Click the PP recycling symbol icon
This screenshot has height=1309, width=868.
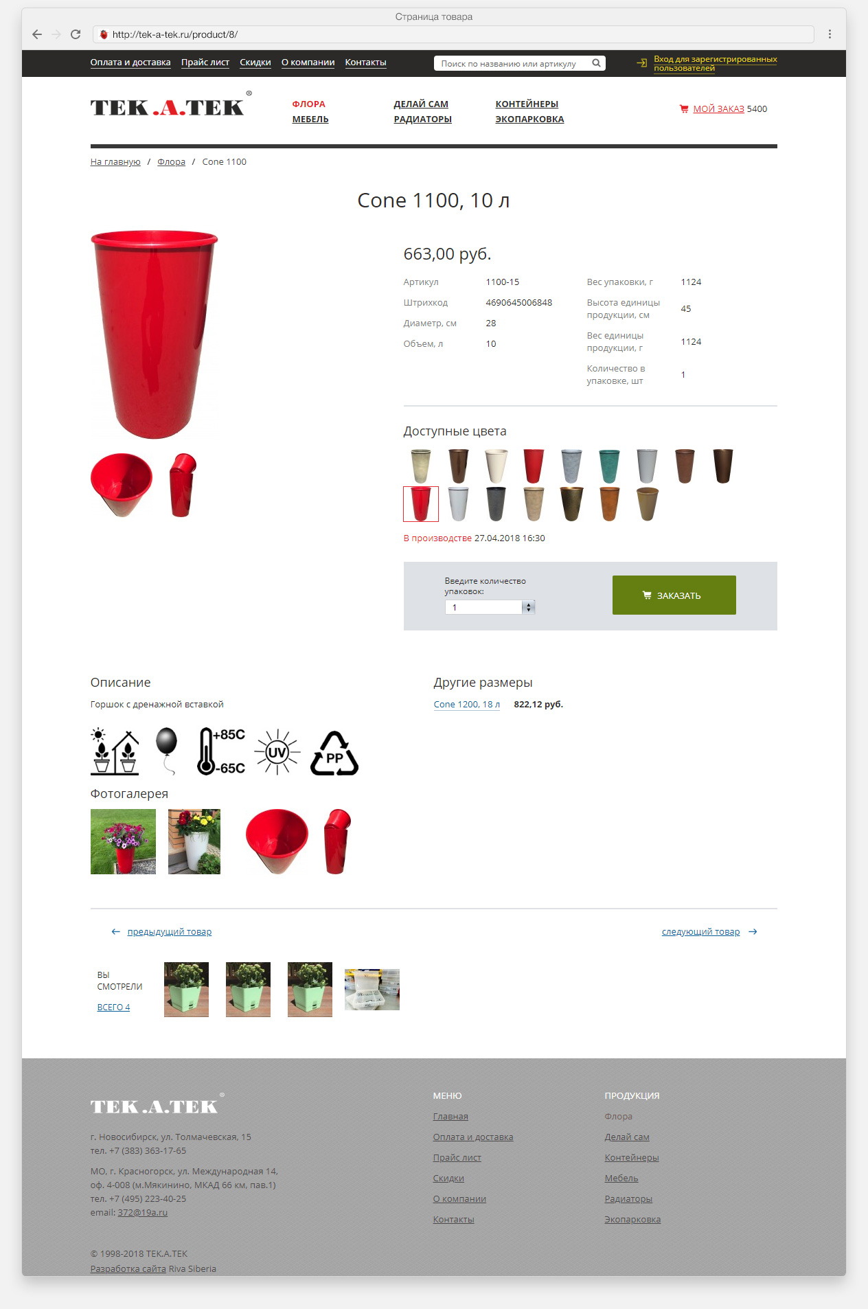pos(334,753)
